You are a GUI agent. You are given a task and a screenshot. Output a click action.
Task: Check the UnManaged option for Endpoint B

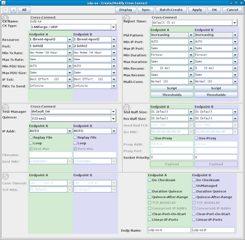tap(194, 186)
